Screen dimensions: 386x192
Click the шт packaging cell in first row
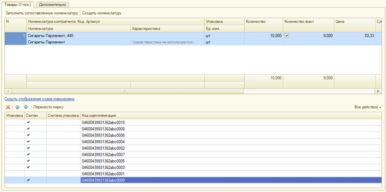[x=225, y=35]
